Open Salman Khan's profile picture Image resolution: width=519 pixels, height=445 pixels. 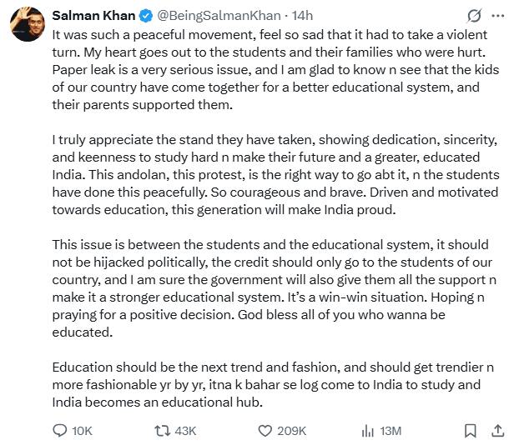pos(28,24)
